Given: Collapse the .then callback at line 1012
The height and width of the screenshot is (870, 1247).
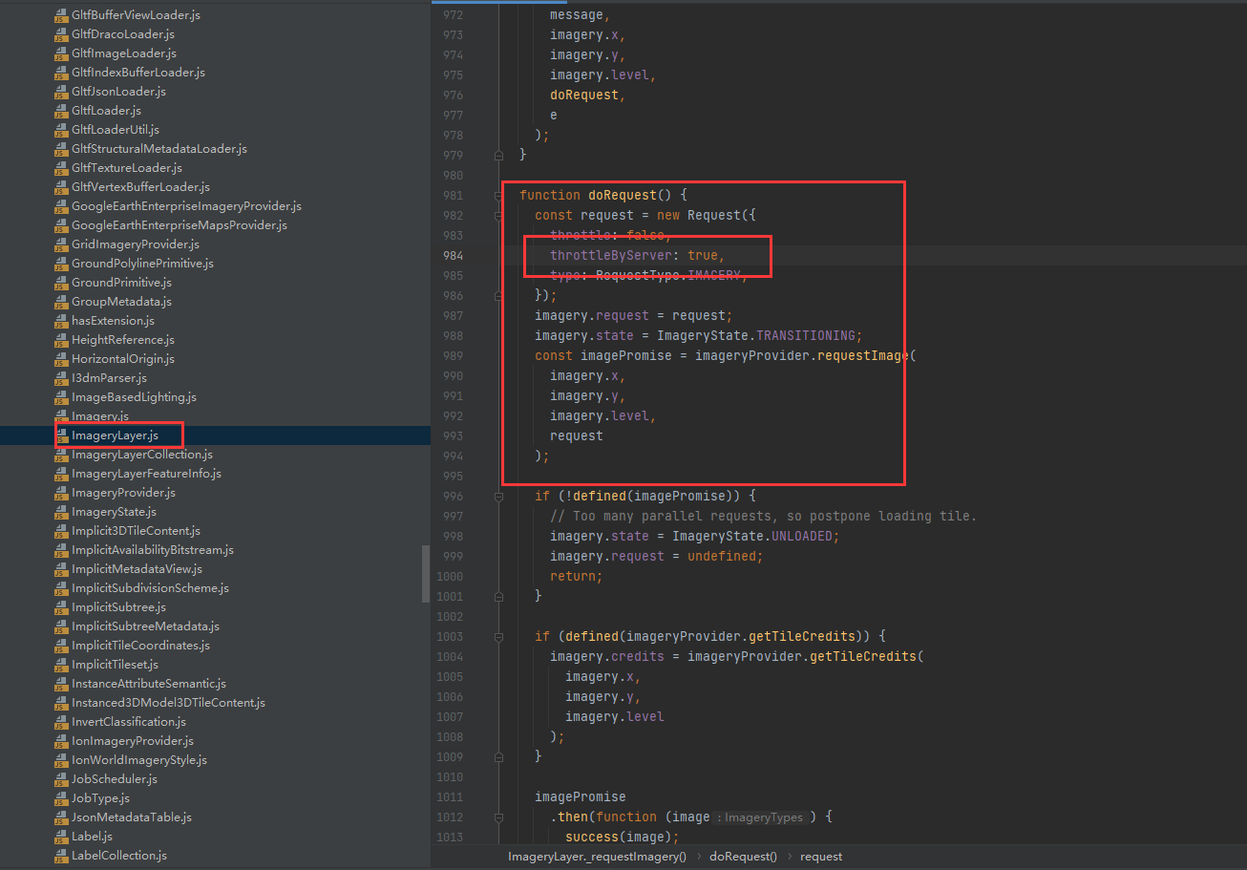Looking at the screenshot, I should pyautogui.click(x=498, y=817).
